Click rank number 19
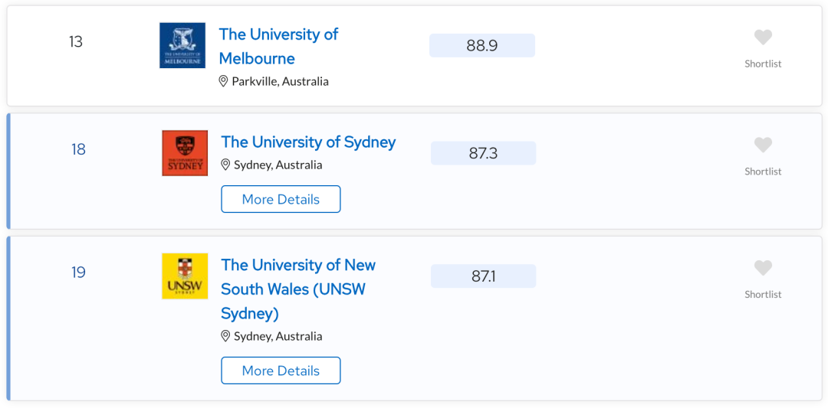This screenshot has width=828, height=408. [78, 273]
